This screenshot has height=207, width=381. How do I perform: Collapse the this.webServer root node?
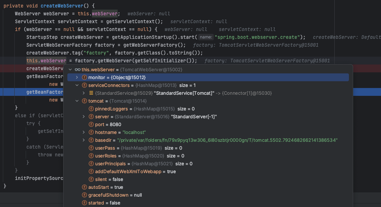[70, 70]
